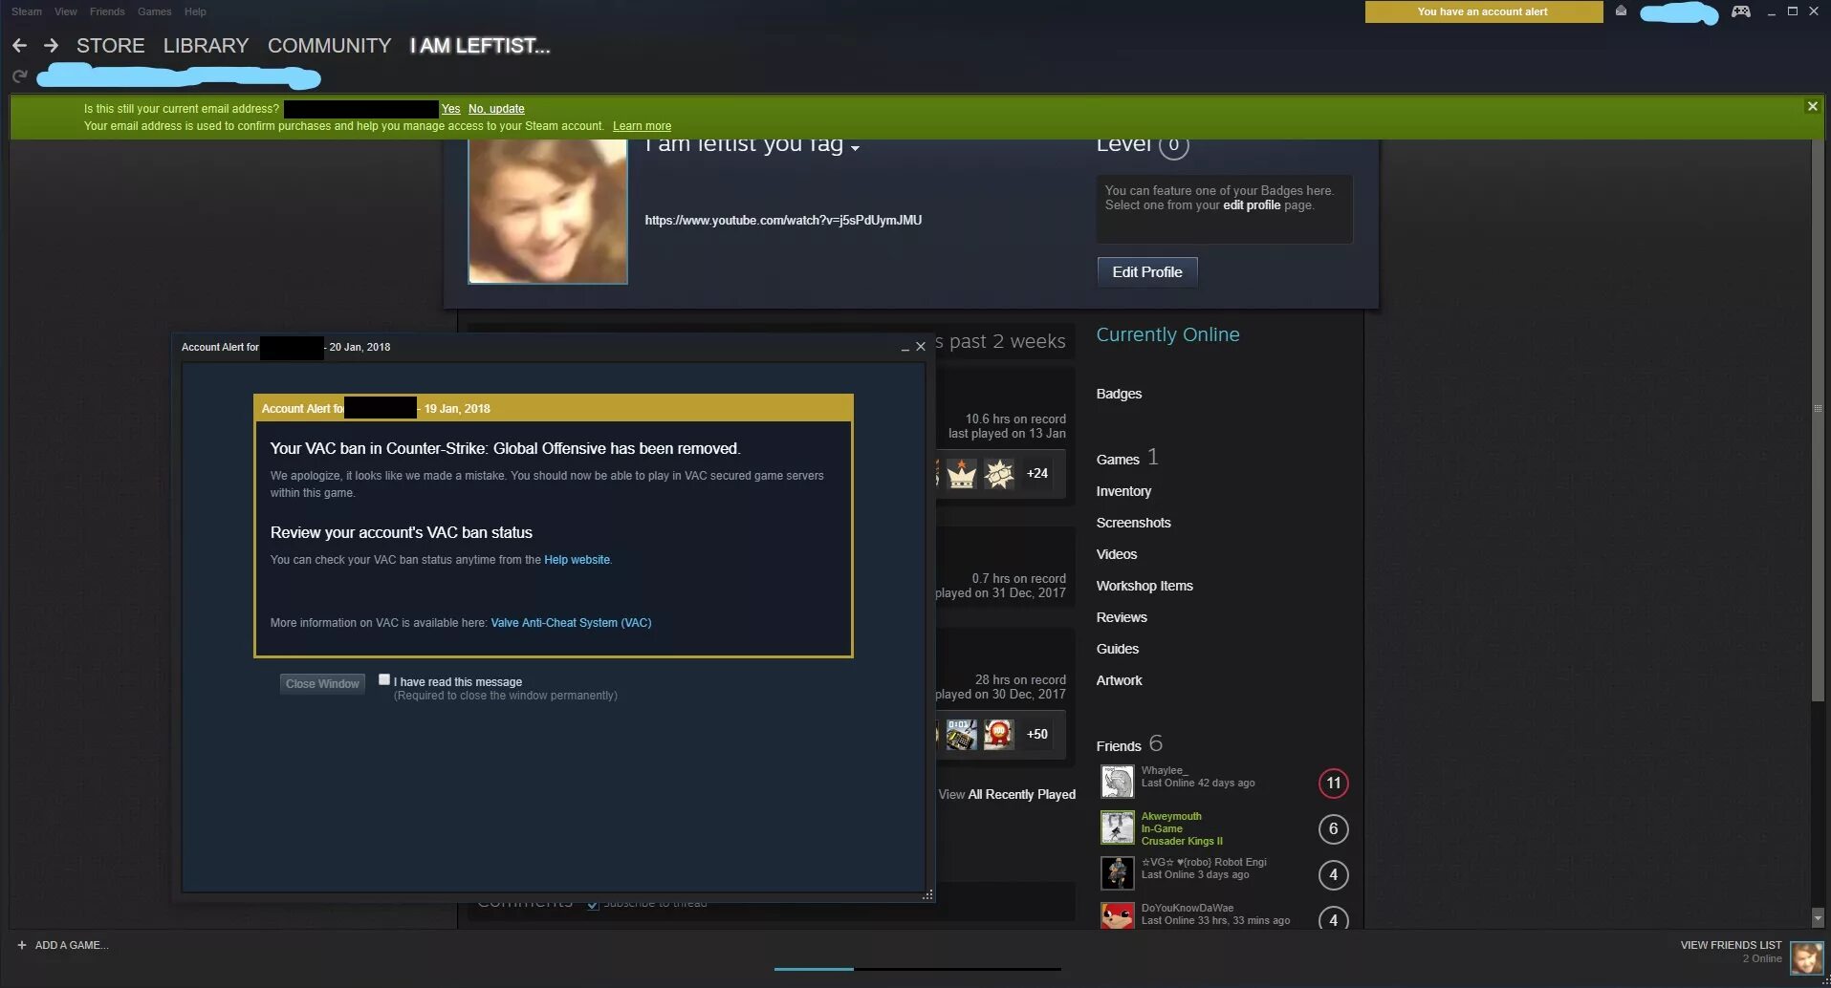Screen dimensions: 1831x988
Task: Open the I AM LEFTIST... profile tab
Action: (480, 46)
